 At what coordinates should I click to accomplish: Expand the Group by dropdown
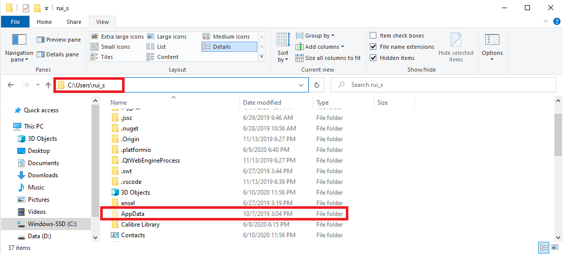(319, 36)
